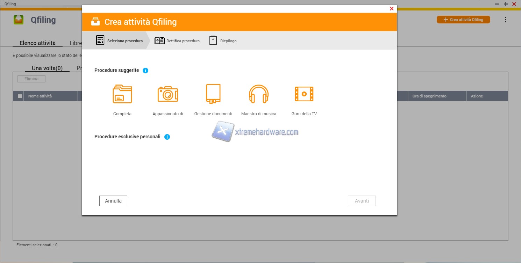Click the Ora di spegnimento column header

pyautogui.click(x=429, y=96)
